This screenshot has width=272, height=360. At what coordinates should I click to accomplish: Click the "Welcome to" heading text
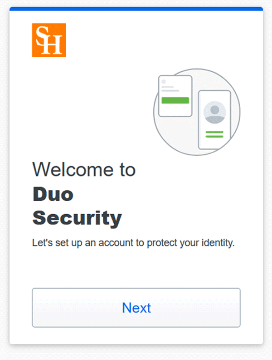click(x=84, y=170)
